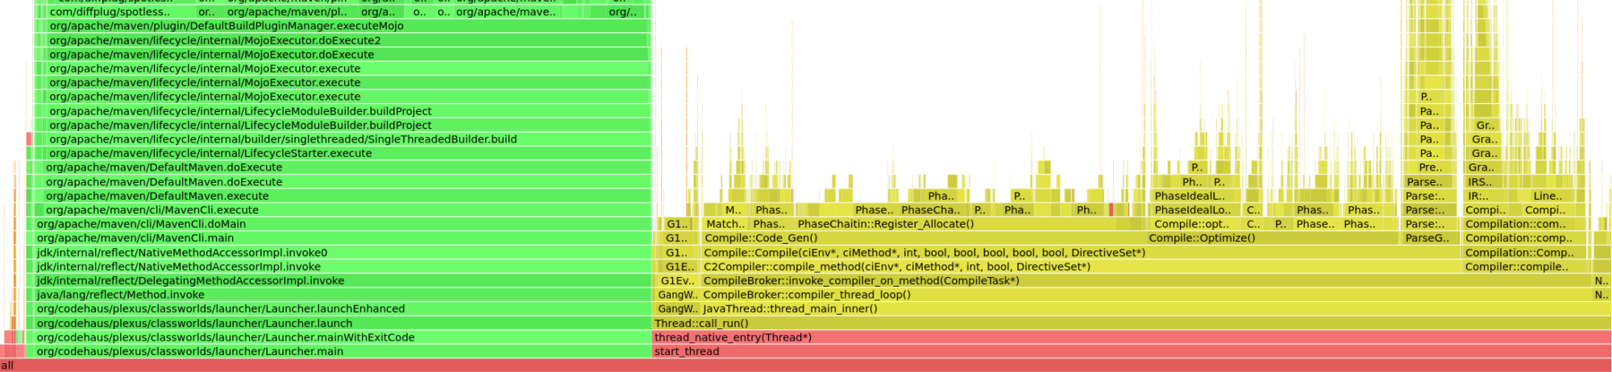Click Compile::Compile(ciEnv*...) frame

pyautogui.click(x=1080, y=252)
